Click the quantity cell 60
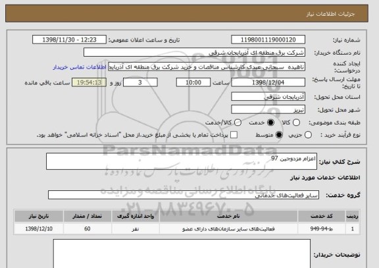Viewport: 379px width, 268px height. coord(88,228)
